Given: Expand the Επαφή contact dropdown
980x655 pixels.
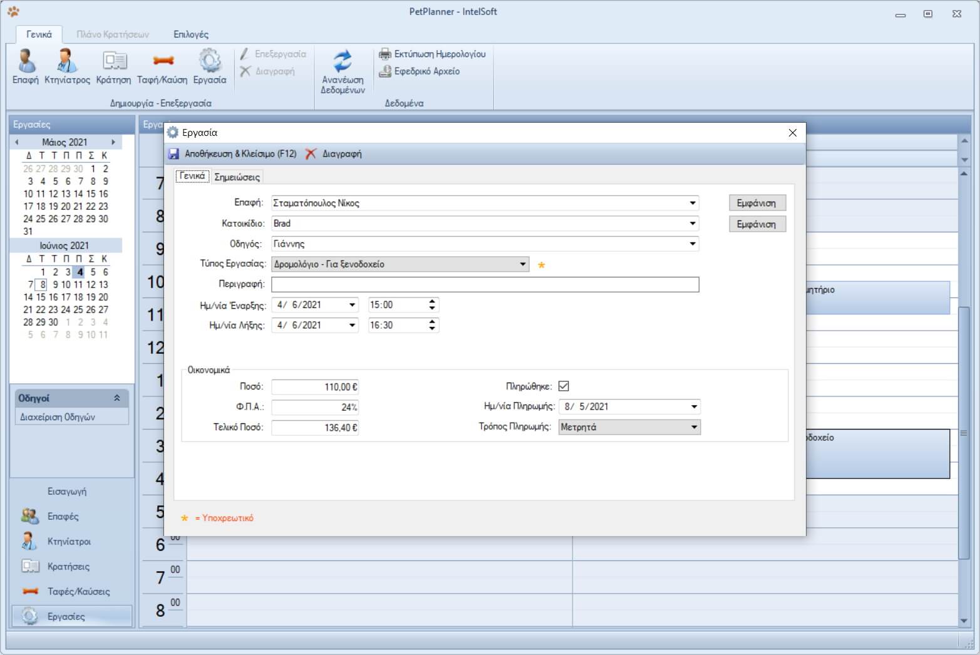Looking at the screenshot, I should [692, 203].
